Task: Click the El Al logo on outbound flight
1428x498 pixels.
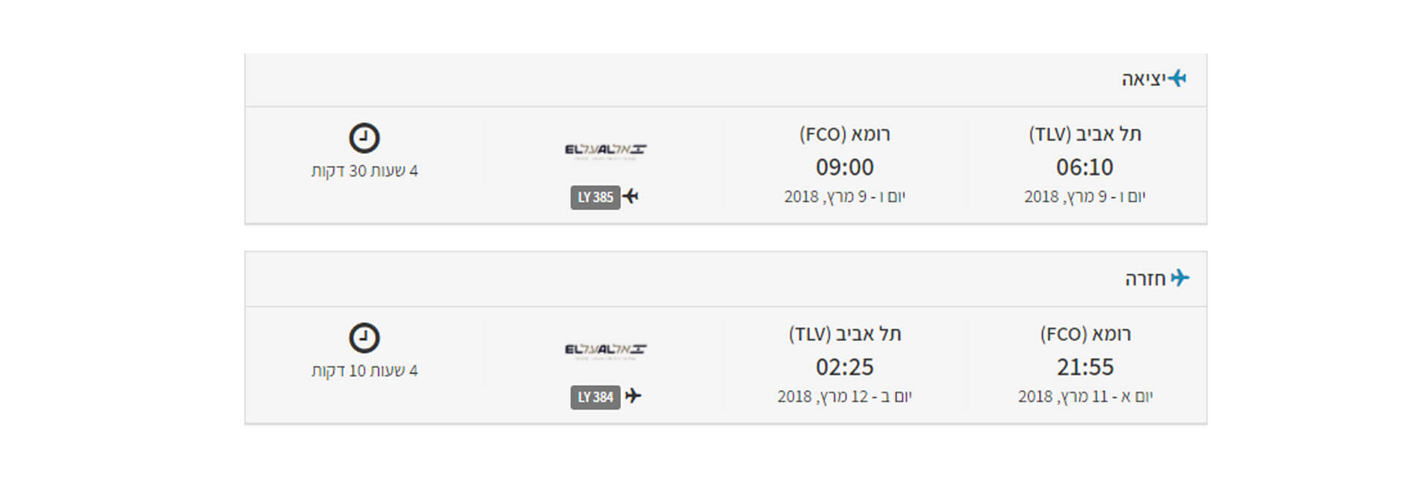Action: point(605,151)
